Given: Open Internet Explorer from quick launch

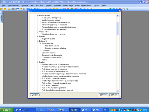Looking at the screenshot, I should click(x=24, y=110).
